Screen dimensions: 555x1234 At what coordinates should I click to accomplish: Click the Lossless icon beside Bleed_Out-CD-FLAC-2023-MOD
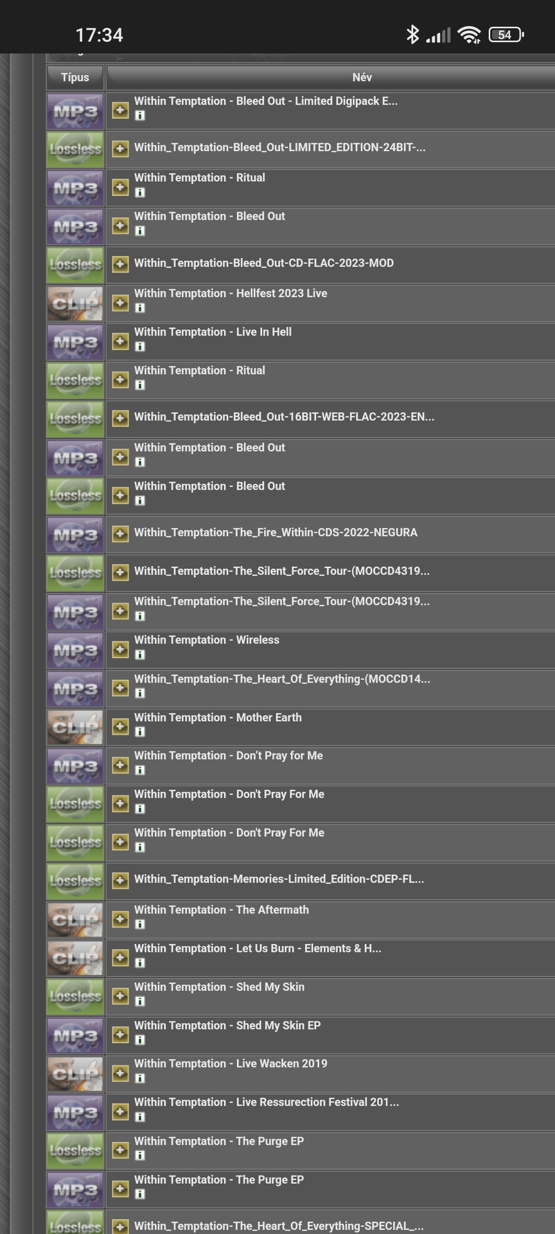pos(75,265)
